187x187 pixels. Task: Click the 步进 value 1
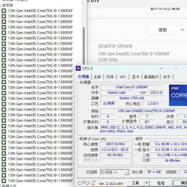point(182,116)
